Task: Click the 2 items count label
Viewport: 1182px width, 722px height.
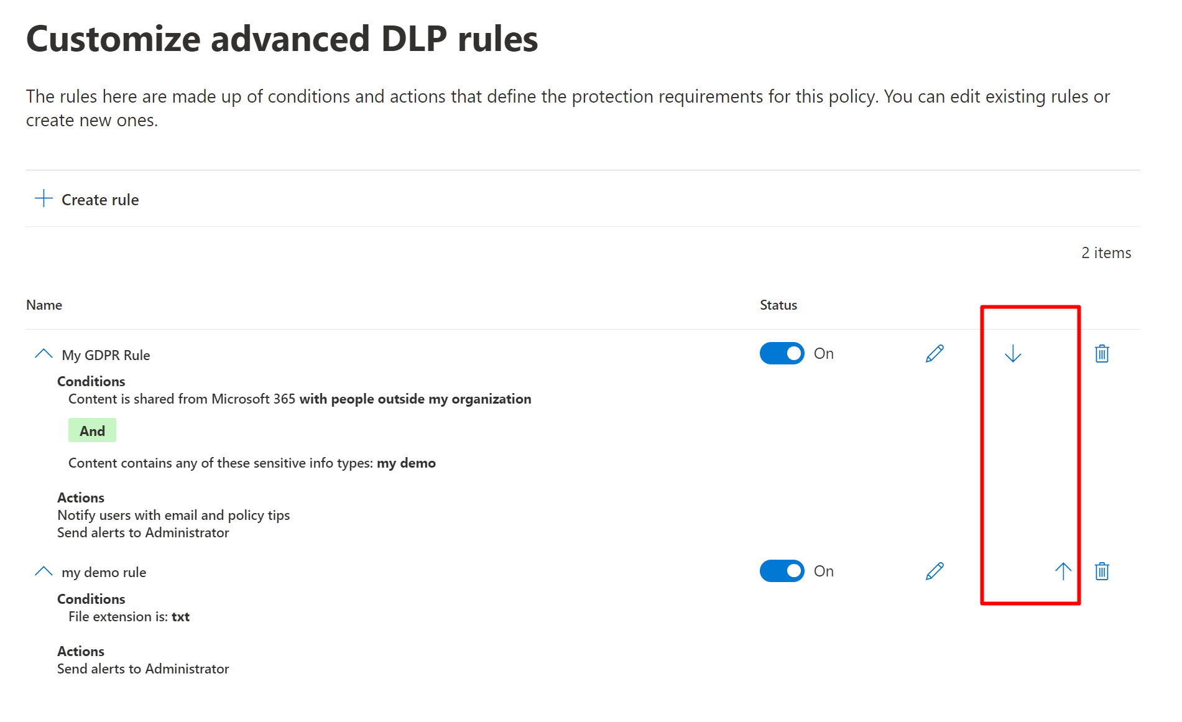Action: [1106, 252]
